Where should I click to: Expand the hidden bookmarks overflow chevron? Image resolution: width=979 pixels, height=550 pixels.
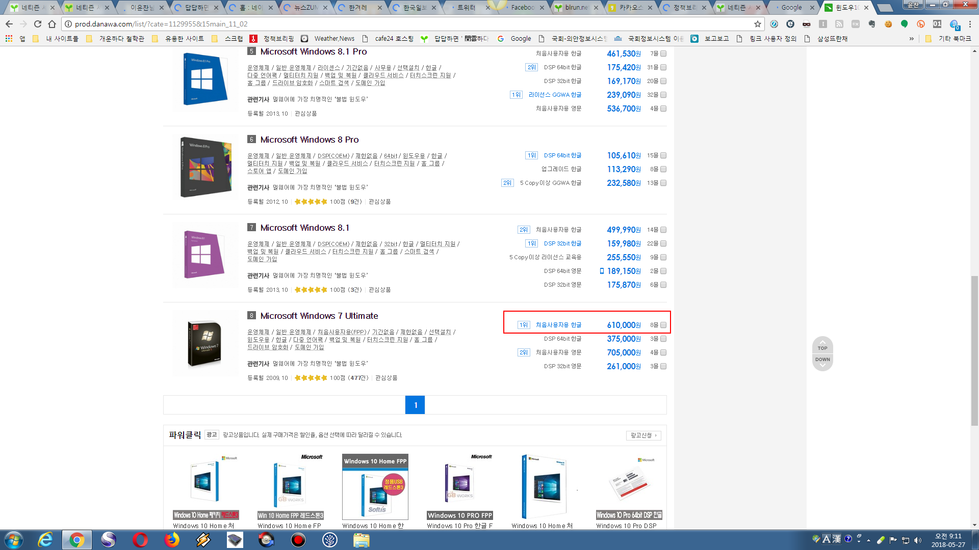[x=911, y=39]
